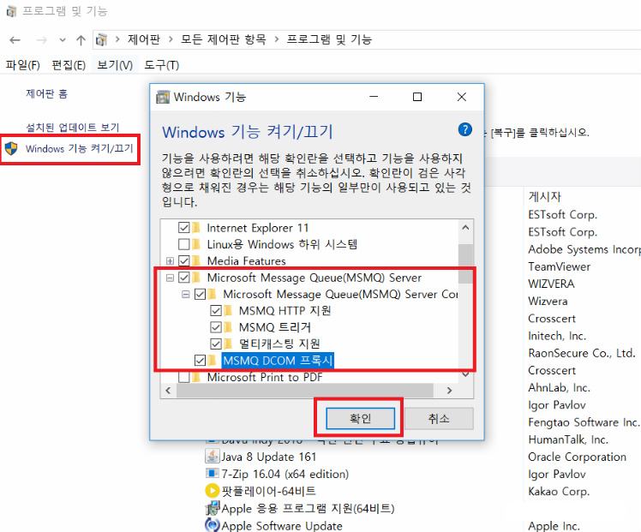Enable Linux용 Windows 하위 시스템 checkbox

point(184,244)
